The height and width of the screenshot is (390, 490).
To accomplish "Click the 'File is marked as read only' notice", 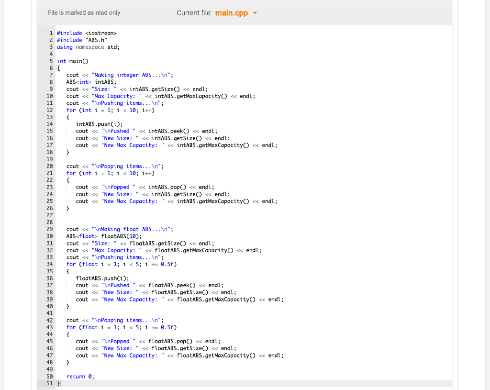I will click(x=84, y=13).
